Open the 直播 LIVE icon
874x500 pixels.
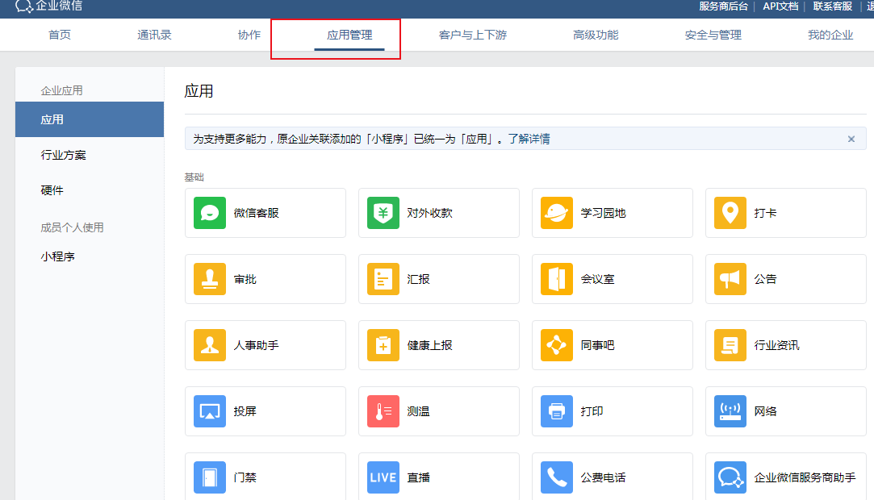point(383,477)
